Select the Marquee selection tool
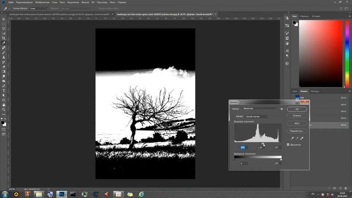The image size is (352, 198). 4,24
